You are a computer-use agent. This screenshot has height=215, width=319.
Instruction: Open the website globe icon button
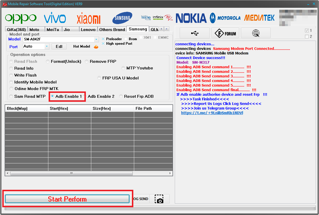pyautogui.click(x=256, y=33)
